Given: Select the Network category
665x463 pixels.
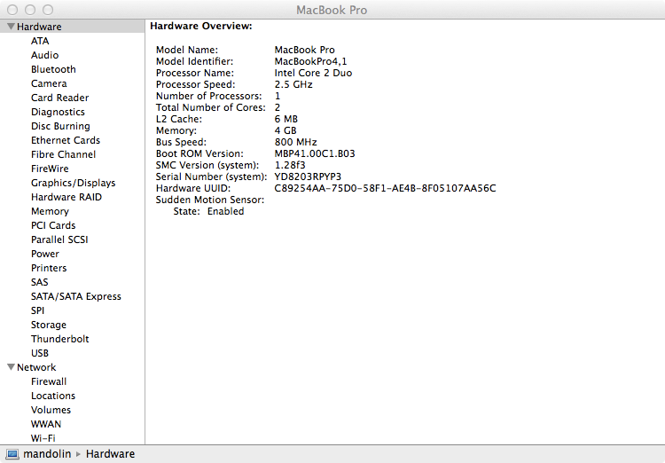Looking at the screenshot, I should pos(36,367).
